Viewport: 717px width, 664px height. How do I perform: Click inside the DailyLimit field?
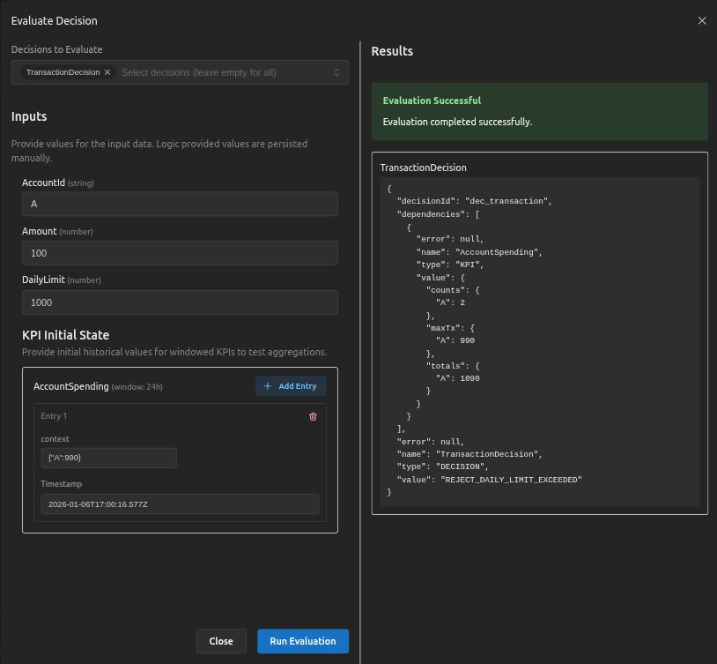[x=180, y=302]
